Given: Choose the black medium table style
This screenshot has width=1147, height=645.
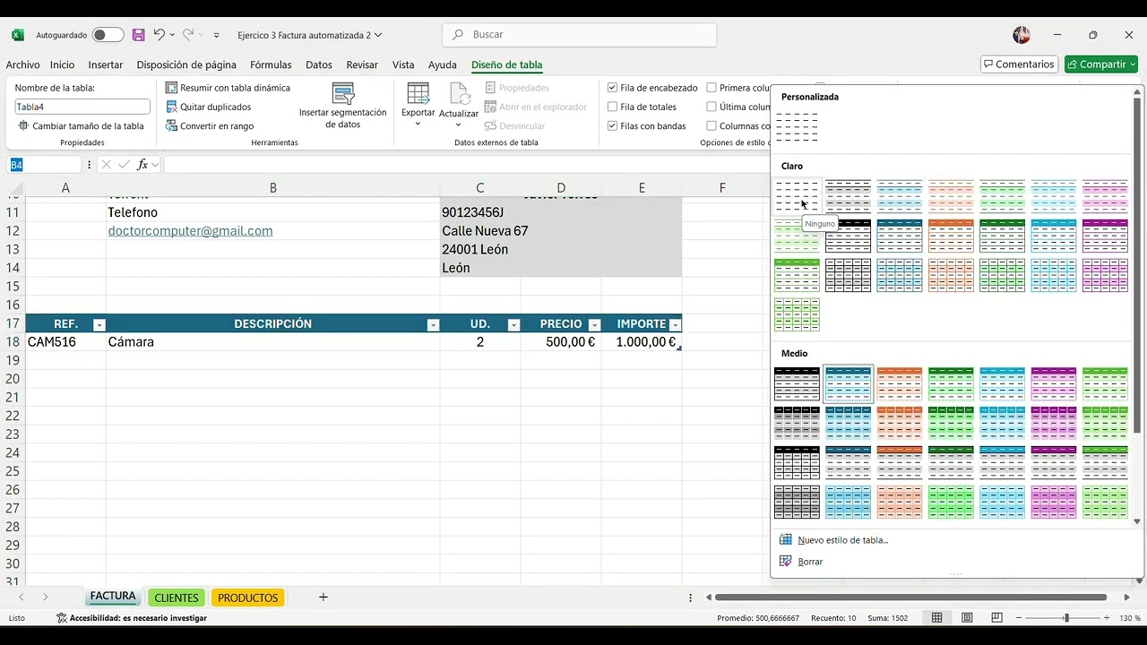Looking at the screenshot, I should click(797, 383).
